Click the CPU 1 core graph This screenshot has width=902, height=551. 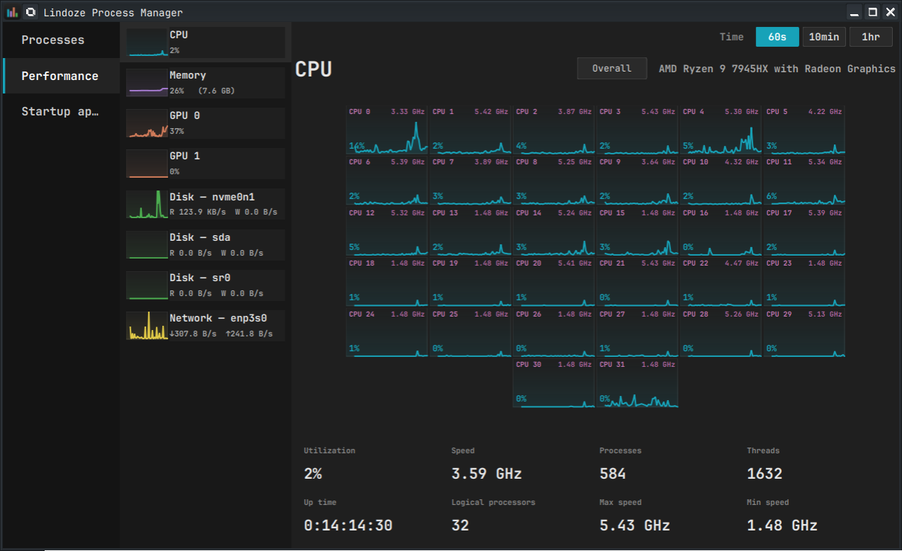pyautogui.click(x=470, y=130)
